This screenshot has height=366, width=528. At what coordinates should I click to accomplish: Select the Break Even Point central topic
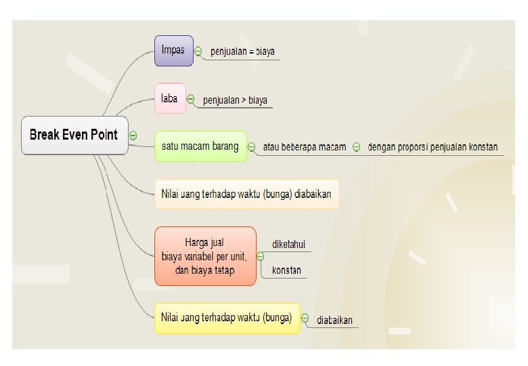(74, 135)
